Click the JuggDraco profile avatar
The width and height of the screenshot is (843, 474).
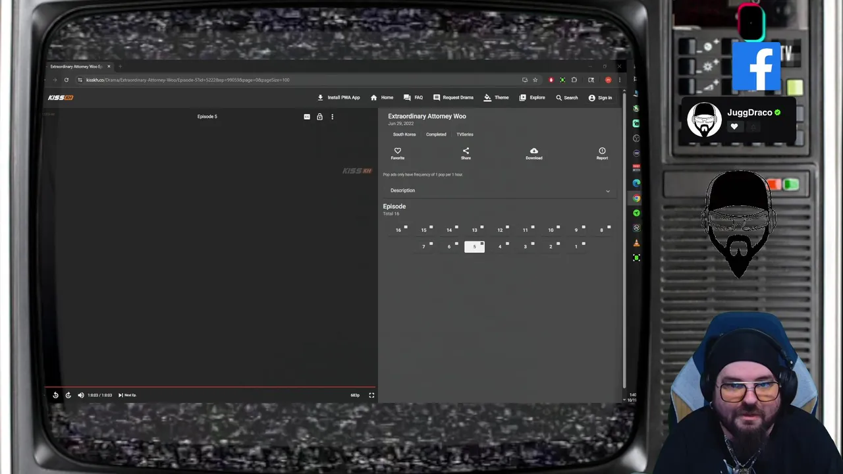point(704,120)
